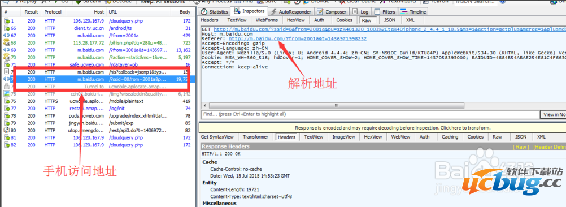Image resolution: width=566 pixels, height=207 pixels.
Task: Sort sessions by Host column header
Action: [98, 12]
